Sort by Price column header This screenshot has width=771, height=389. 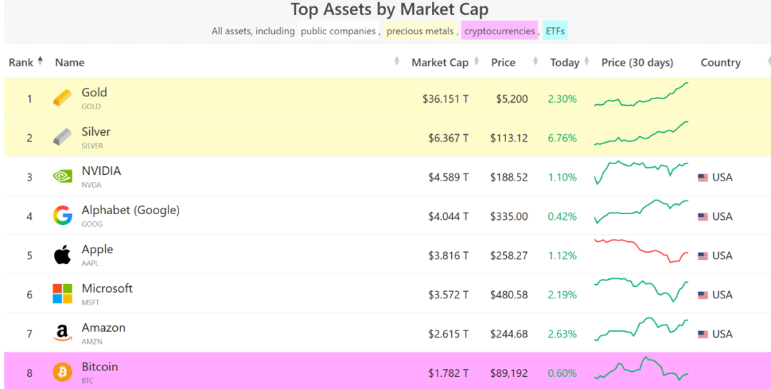click(x=503, y=62)
